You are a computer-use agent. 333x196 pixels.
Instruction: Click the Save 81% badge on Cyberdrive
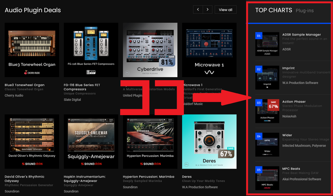pos(167,61)
